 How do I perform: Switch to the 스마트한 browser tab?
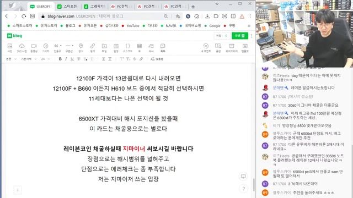click(67, 7)
